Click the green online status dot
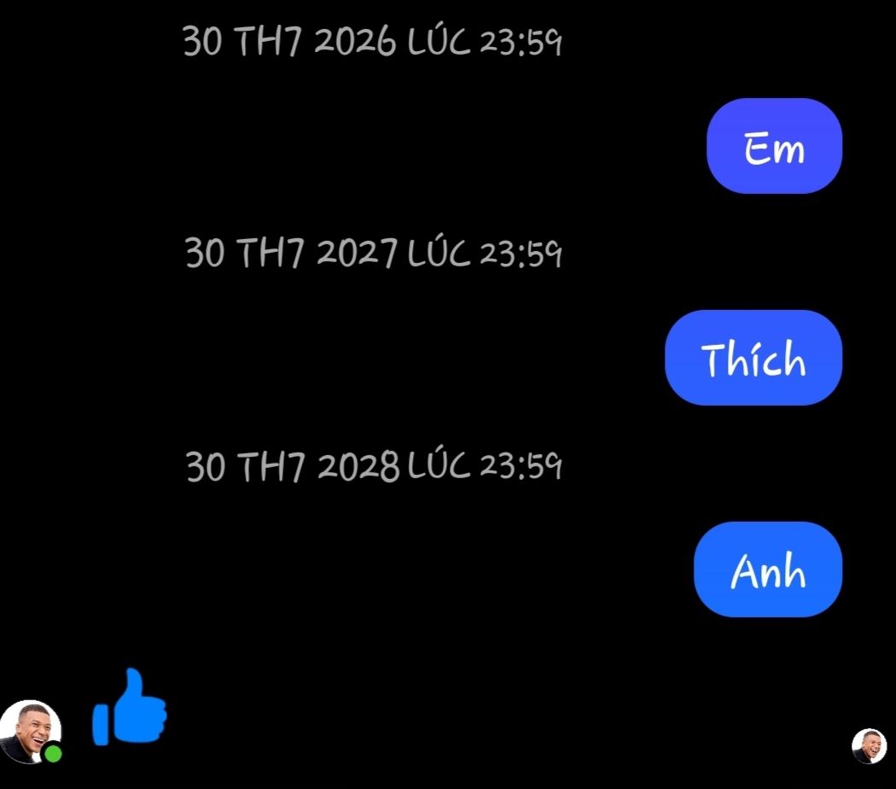 coord(53,753)
